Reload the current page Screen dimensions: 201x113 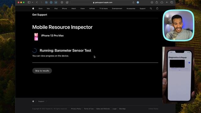coord(133,3)
